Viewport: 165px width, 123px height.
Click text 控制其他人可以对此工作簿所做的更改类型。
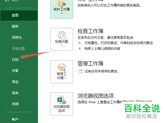[x=109, y=5]
